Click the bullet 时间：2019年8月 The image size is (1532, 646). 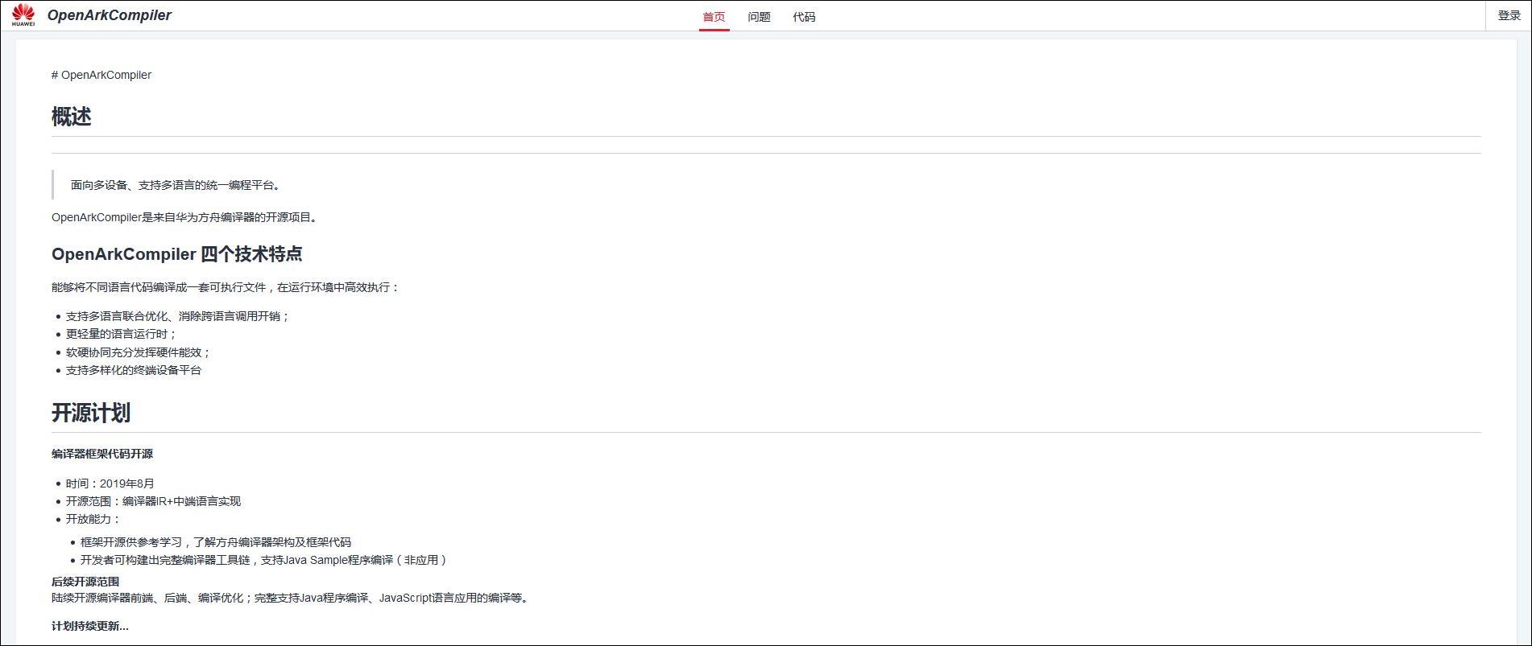tap(110, 483)
